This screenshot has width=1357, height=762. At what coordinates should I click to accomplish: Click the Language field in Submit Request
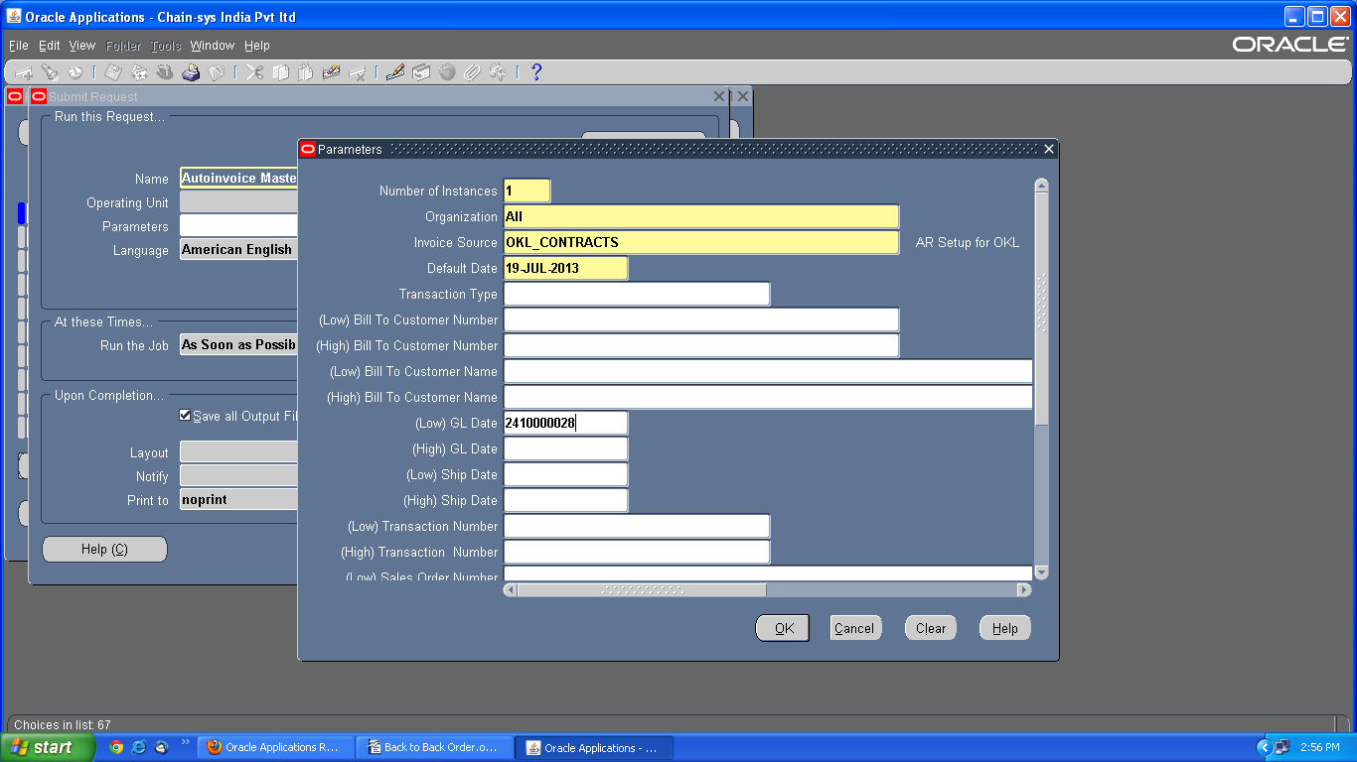[238, 250]
